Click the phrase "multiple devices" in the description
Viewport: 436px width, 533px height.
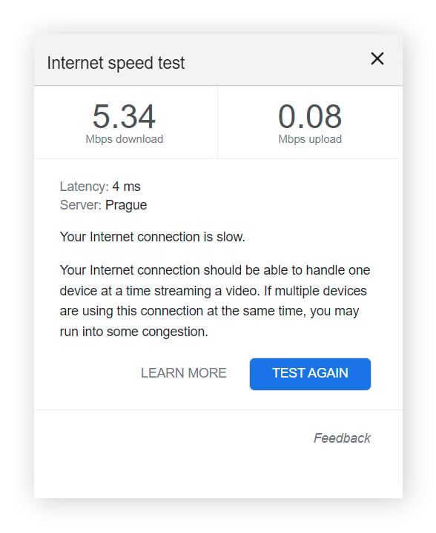click(x=320, y=291)
